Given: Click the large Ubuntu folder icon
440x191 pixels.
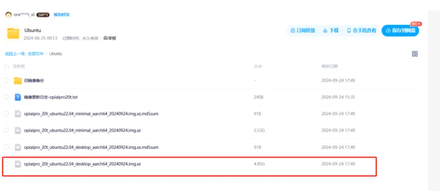Looking at the screenshot, I should (x=13, y=33).
